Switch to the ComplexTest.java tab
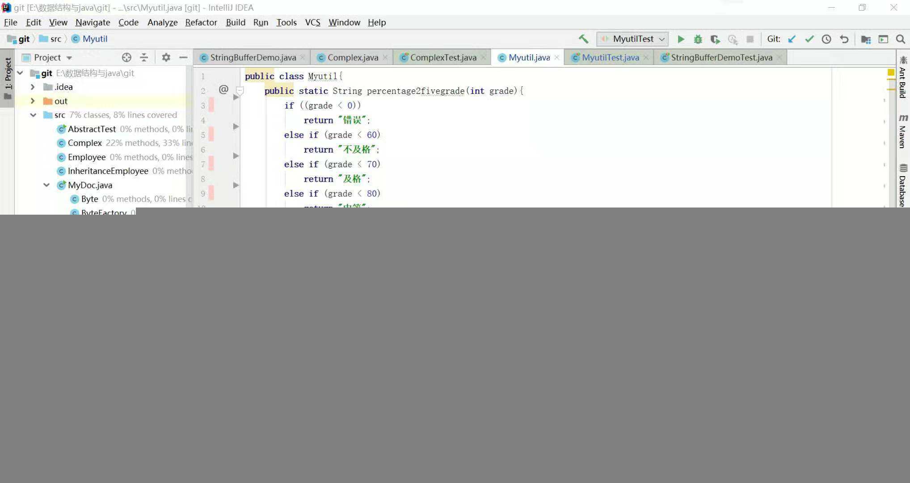 (x=442, y=57)
